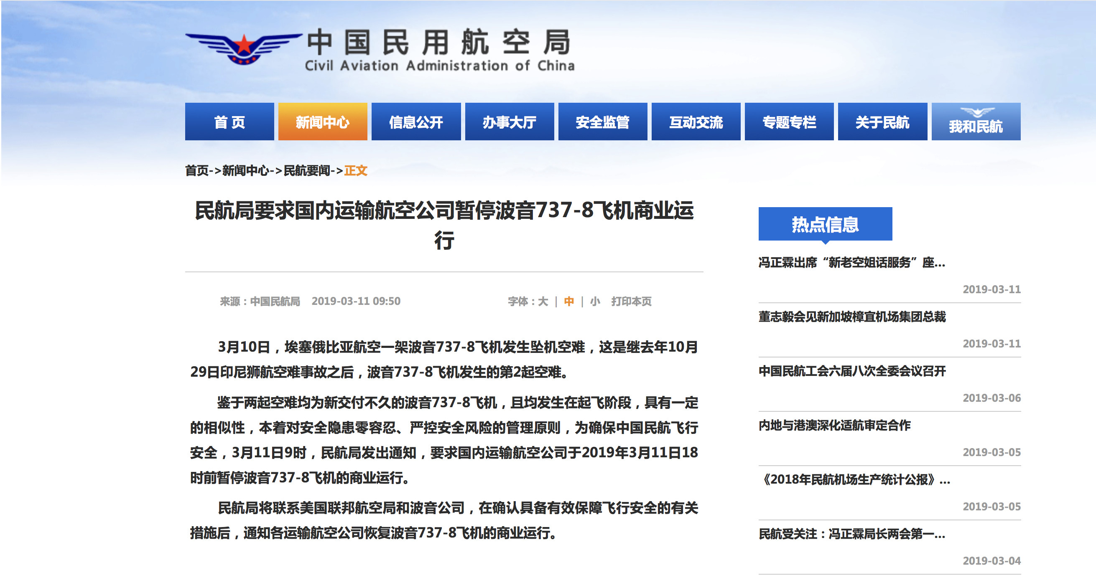Set font size to 大

pos(543,302)
